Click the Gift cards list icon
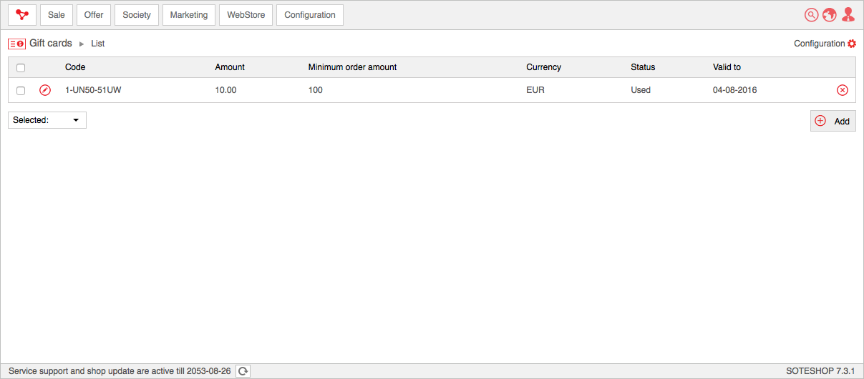The width and height of the screenshot is (864, 379). click(16, 44)
